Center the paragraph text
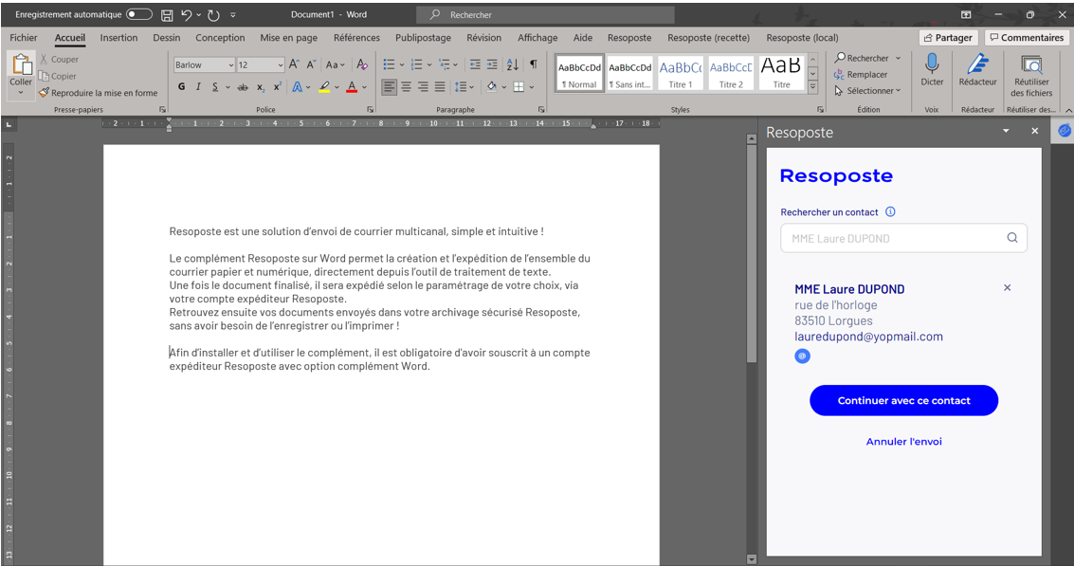The width and height of the screenshot is (1074, 566). 406,87
